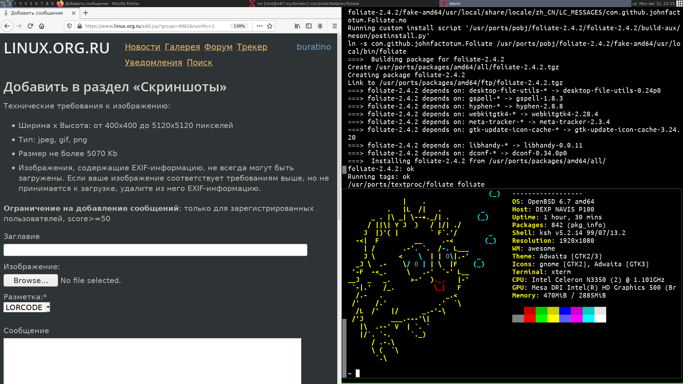Switch to workspace tag 5

tap(31, 4)
